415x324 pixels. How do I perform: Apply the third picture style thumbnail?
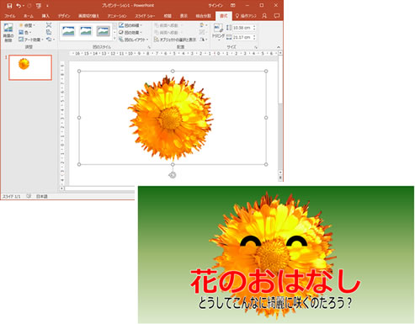click(x=104, y=31)
